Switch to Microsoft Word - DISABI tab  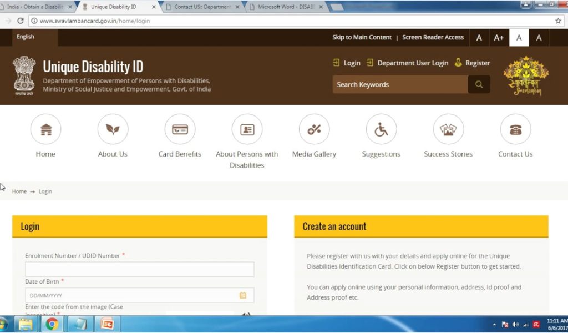tap(286, 7)
